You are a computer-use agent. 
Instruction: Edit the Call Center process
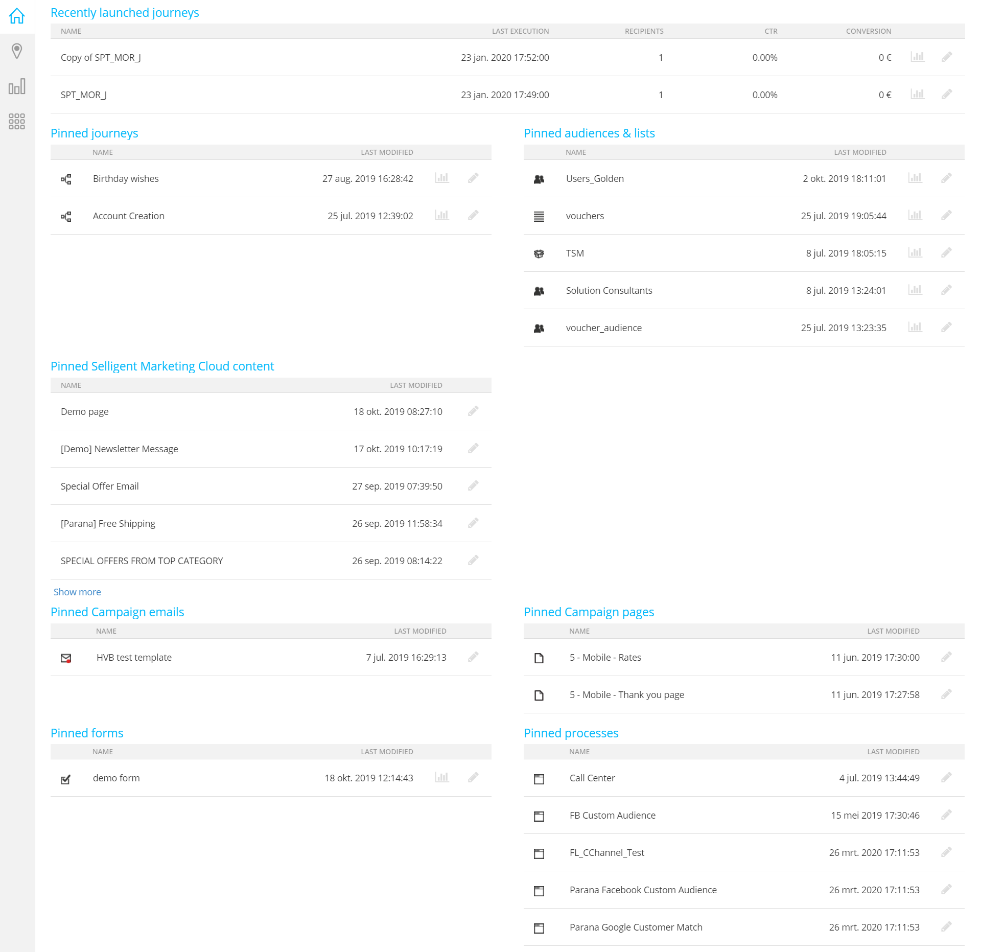946,777
